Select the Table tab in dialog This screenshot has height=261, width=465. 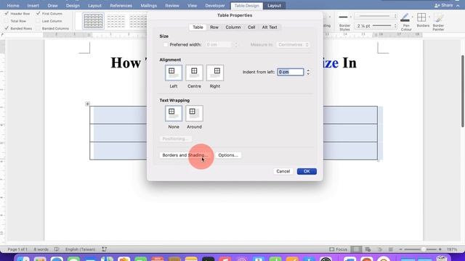(x=198, y=28)
